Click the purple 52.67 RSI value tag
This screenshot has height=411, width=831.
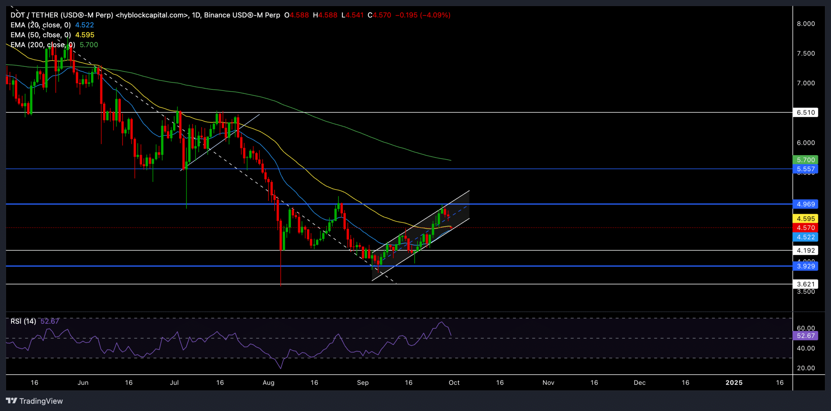805,336
